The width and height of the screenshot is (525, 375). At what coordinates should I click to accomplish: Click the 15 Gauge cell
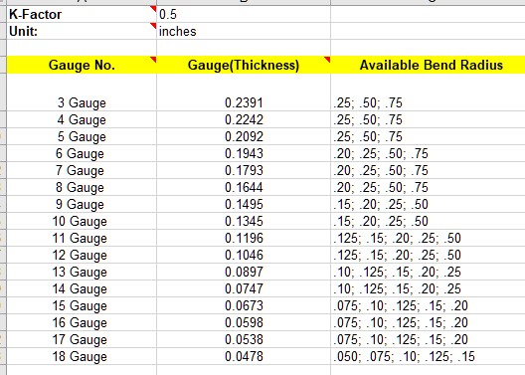(82, 305)
